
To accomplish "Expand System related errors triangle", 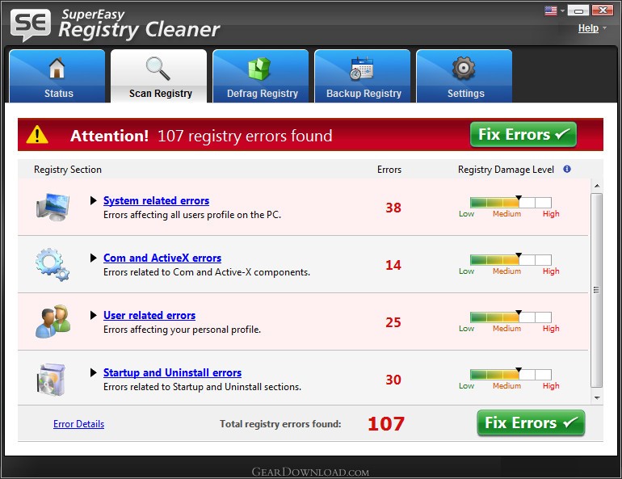I will pos(93,200).
